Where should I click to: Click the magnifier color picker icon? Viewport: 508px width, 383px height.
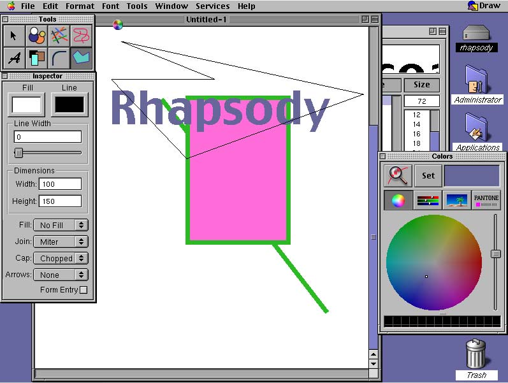pyautogui.click(x=398, y=176)
